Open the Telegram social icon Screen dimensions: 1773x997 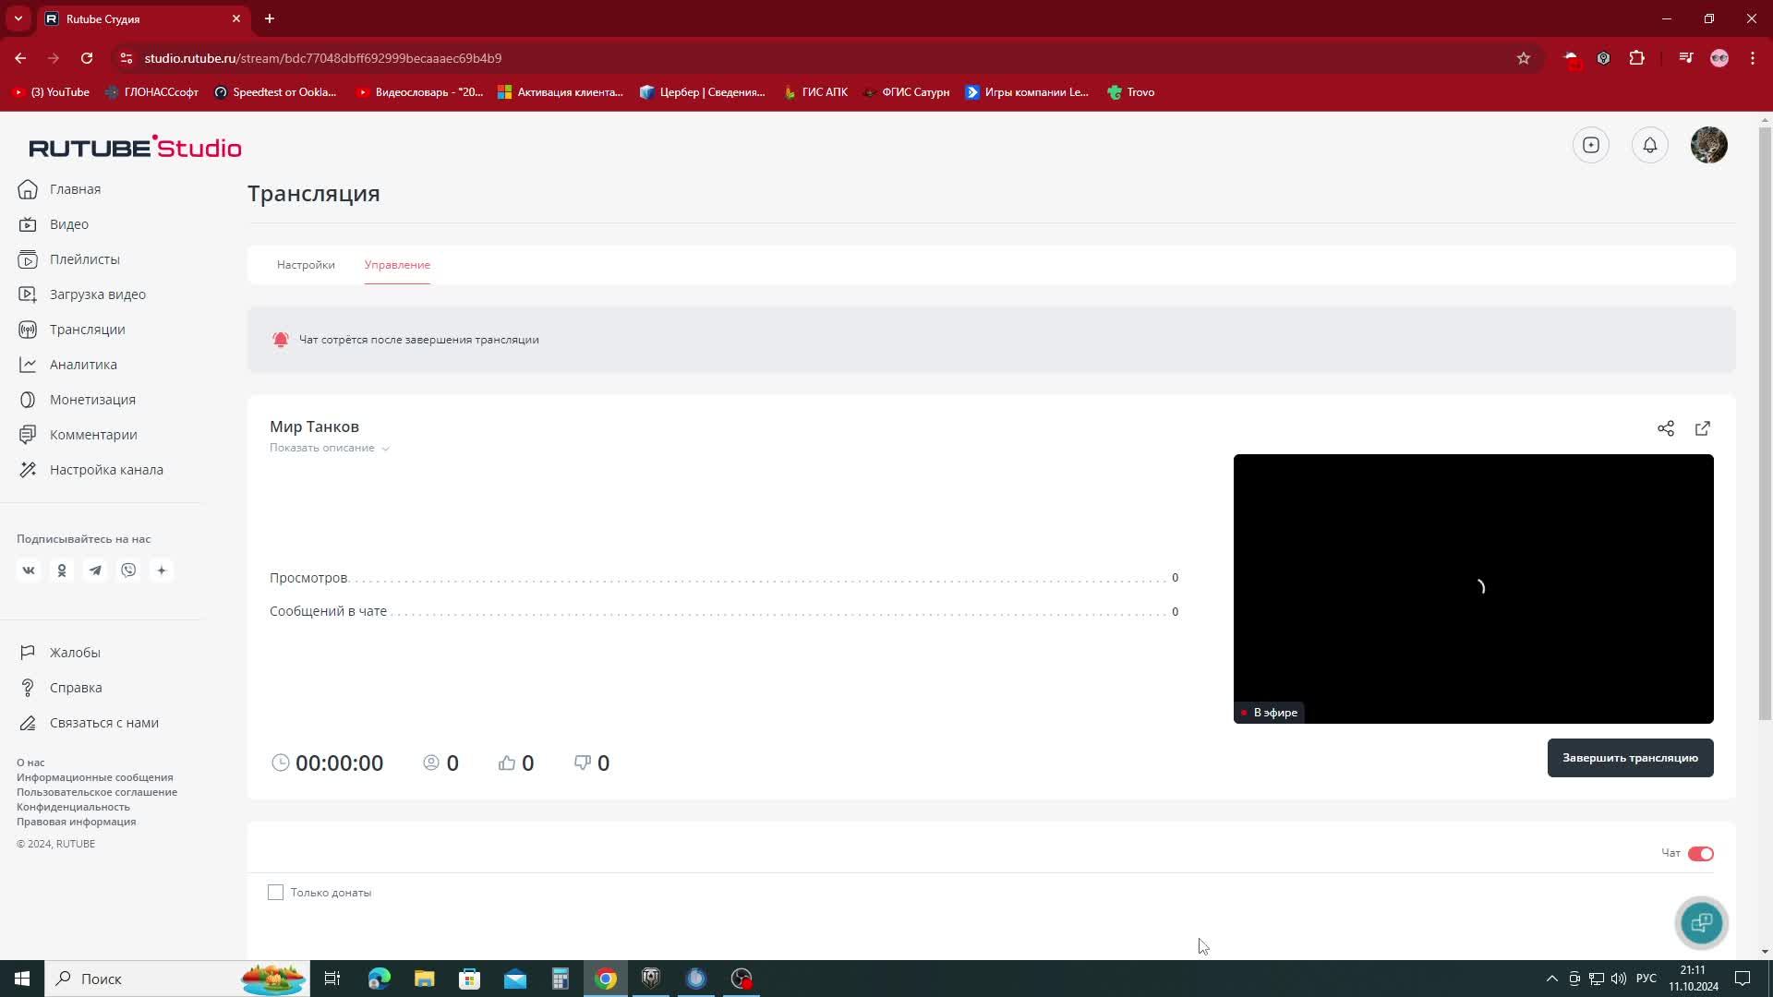(x=95, y=571)
